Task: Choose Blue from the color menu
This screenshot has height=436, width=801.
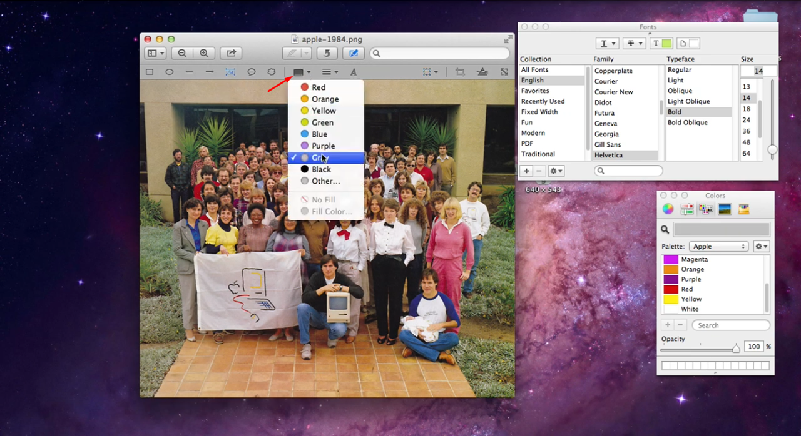Action: (x=325, y=134)
